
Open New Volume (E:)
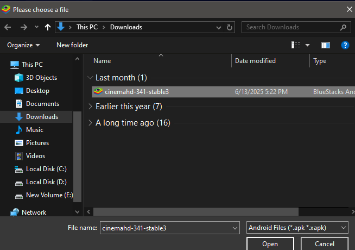click(49, 195)
